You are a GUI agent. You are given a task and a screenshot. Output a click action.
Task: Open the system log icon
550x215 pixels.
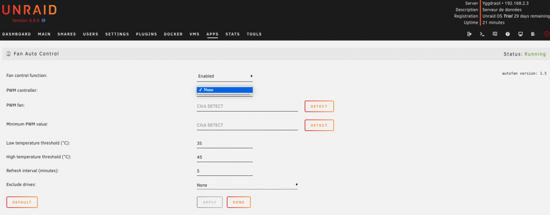click(x=533, y=34)
